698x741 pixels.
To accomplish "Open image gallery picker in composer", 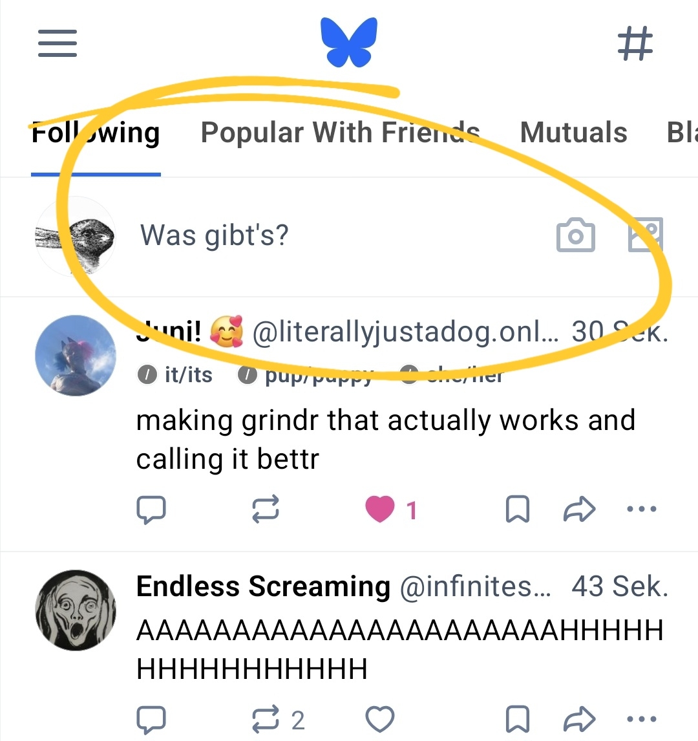I will tap(646, 234).
